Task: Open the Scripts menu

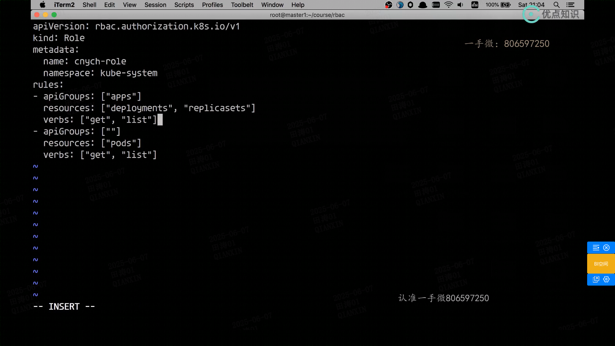Action: [184, 5]
